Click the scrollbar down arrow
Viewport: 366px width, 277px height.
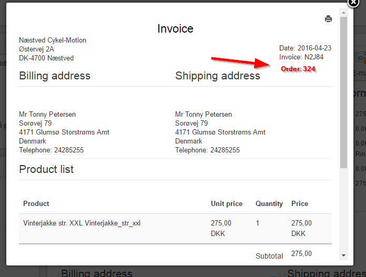tap(344, 255)
